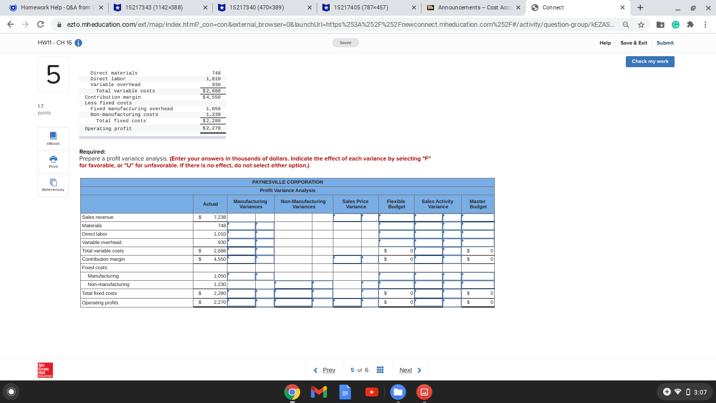Open Chrome's three-dot menu

[706, 24]
